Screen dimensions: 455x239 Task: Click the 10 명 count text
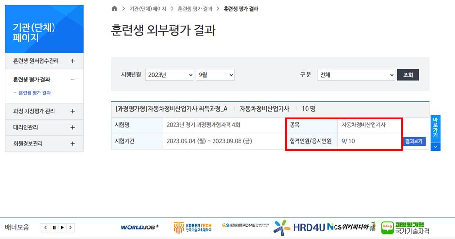(308, 109)
